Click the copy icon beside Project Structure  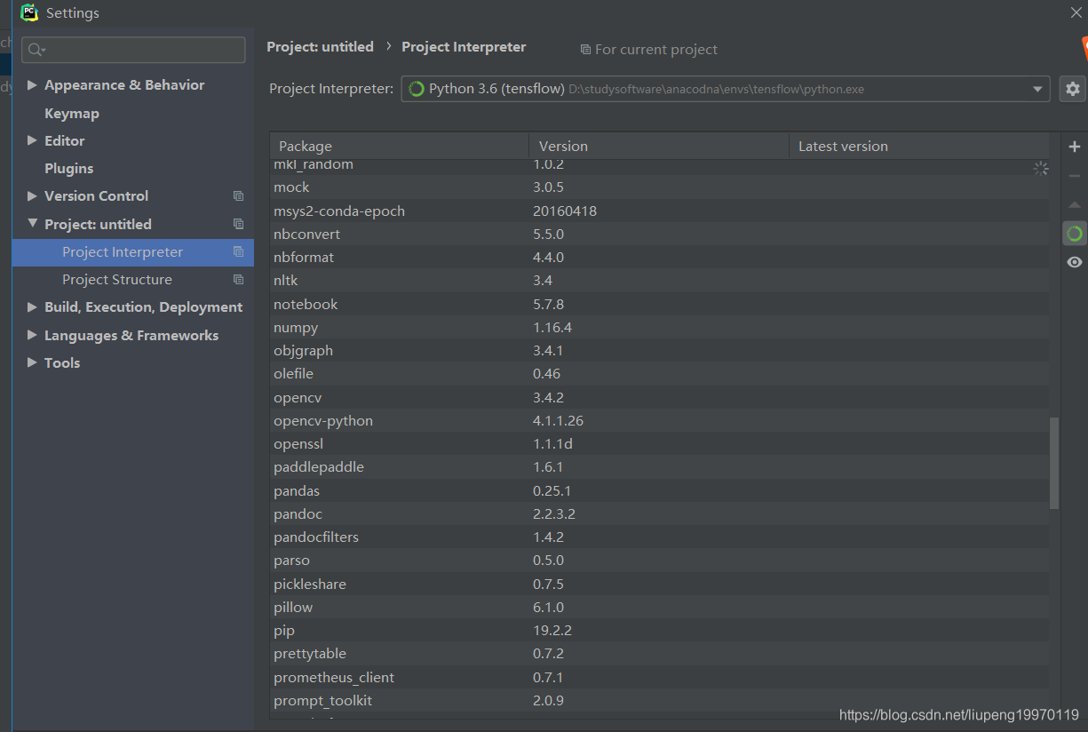[x=238, y=280]
